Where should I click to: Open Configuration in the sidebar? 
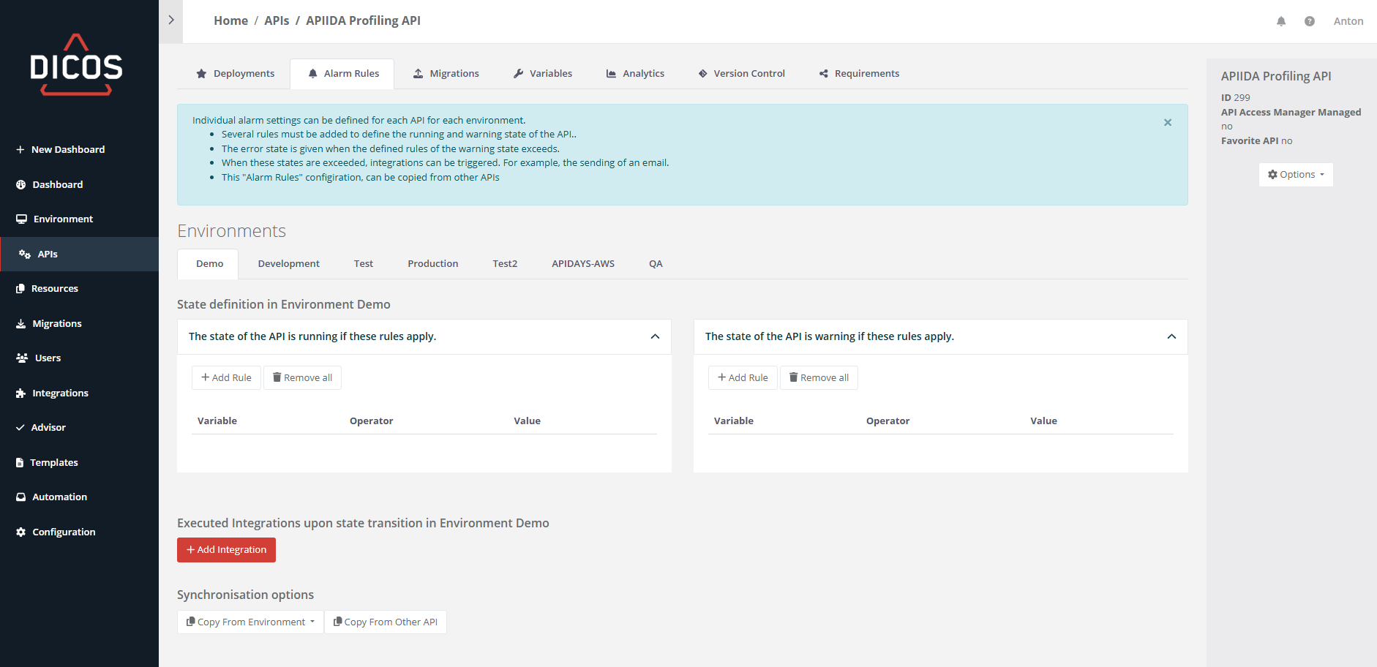(64, 532)
